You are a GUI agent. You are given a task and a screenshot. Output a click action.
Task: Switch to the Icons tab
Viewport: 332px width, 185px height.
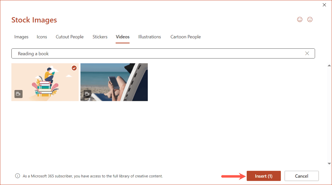pos(42,37)
